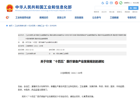The image size is (140, 101).
Task: Open the 看新闻 quick link
Action: click(96, 12)
